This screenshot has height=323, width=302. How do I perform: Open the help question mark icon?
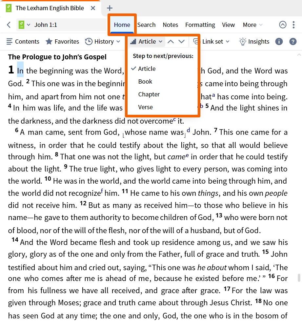point(293,42)
